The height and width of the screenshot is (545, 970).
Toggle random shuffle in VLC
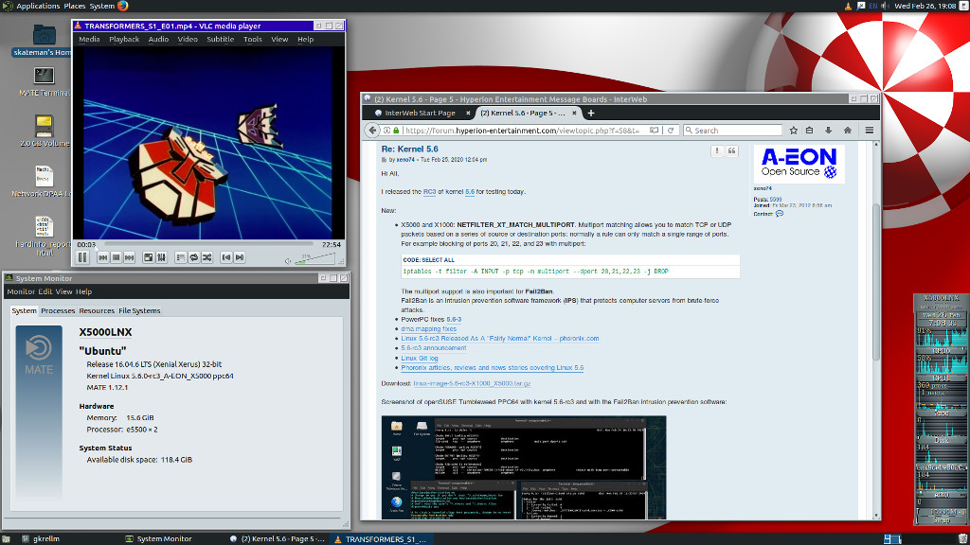(x=207, y=257)
